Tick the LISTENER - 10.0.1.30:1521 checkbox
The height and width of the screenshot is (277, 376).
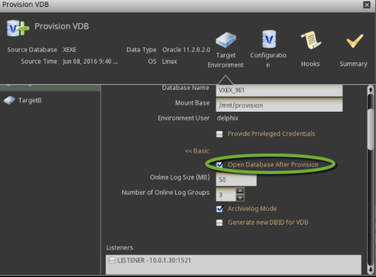coord(112,260)
